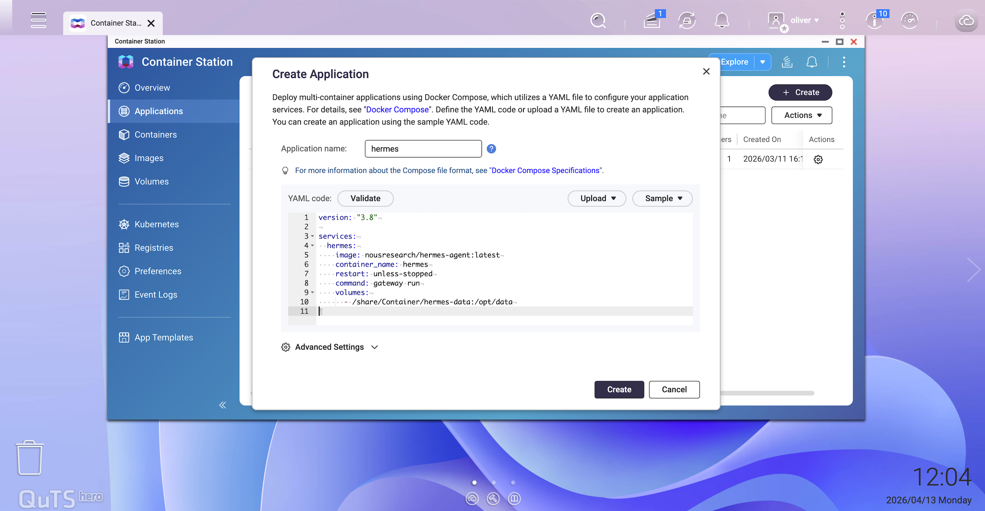Viewport: 985px width, 511px height.
Task: Open the desktop search magnifier icon
Action: coord(598,20)
